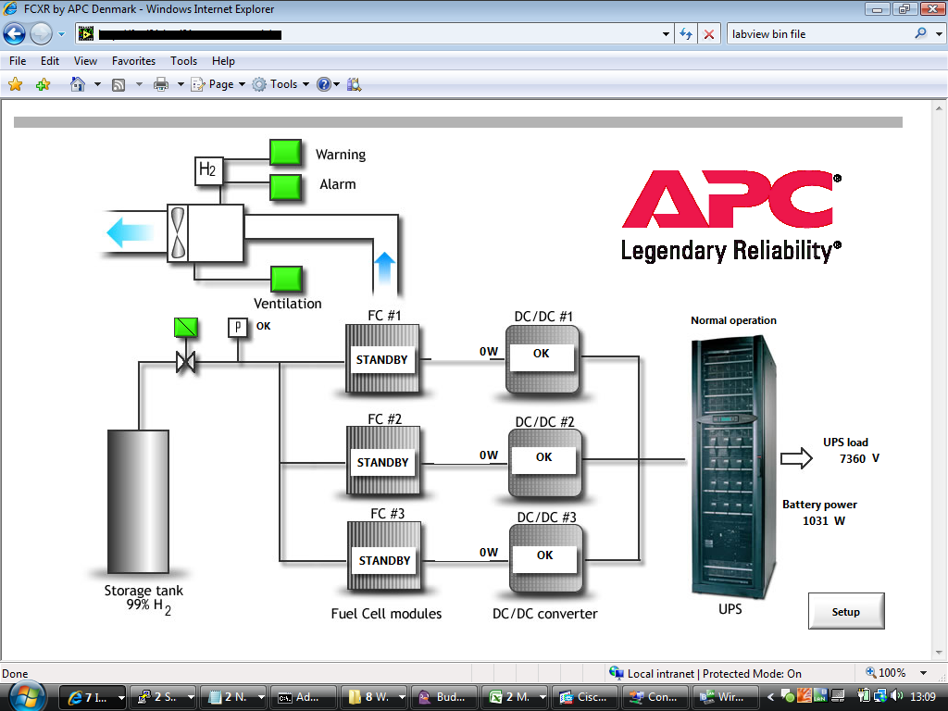Expand the feeds dropdown arrow
The height and width of the screenshot is (711, 948).
pyautogui.click(x=139, y=84)
